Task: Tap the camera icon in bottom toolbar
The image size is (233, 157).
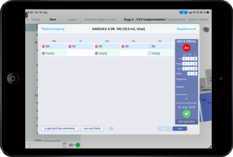Action: click(71, 145)
